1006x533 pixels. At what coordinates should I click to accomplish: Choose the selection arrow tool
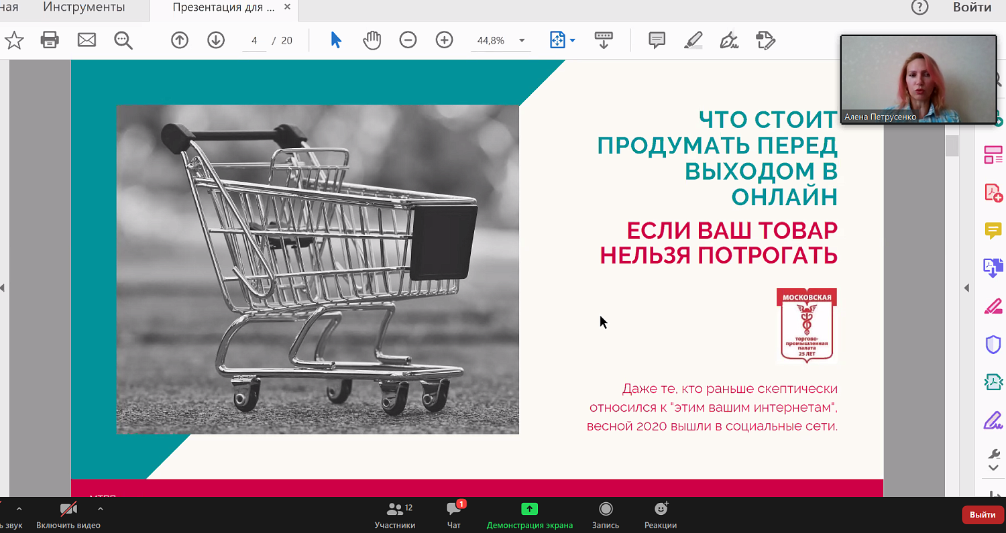pos(336,40)
